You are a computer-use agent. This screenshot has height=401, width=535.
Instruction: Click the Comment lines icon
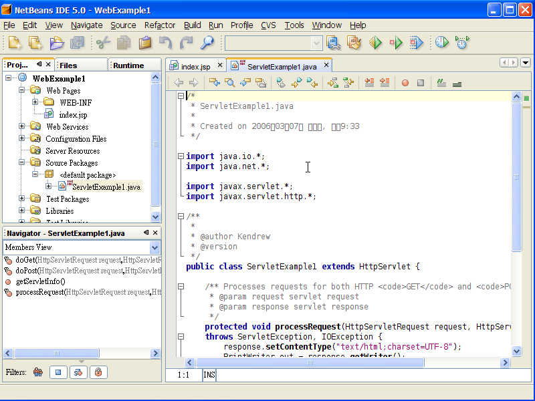pyautogui.click(x=441, y=82)
